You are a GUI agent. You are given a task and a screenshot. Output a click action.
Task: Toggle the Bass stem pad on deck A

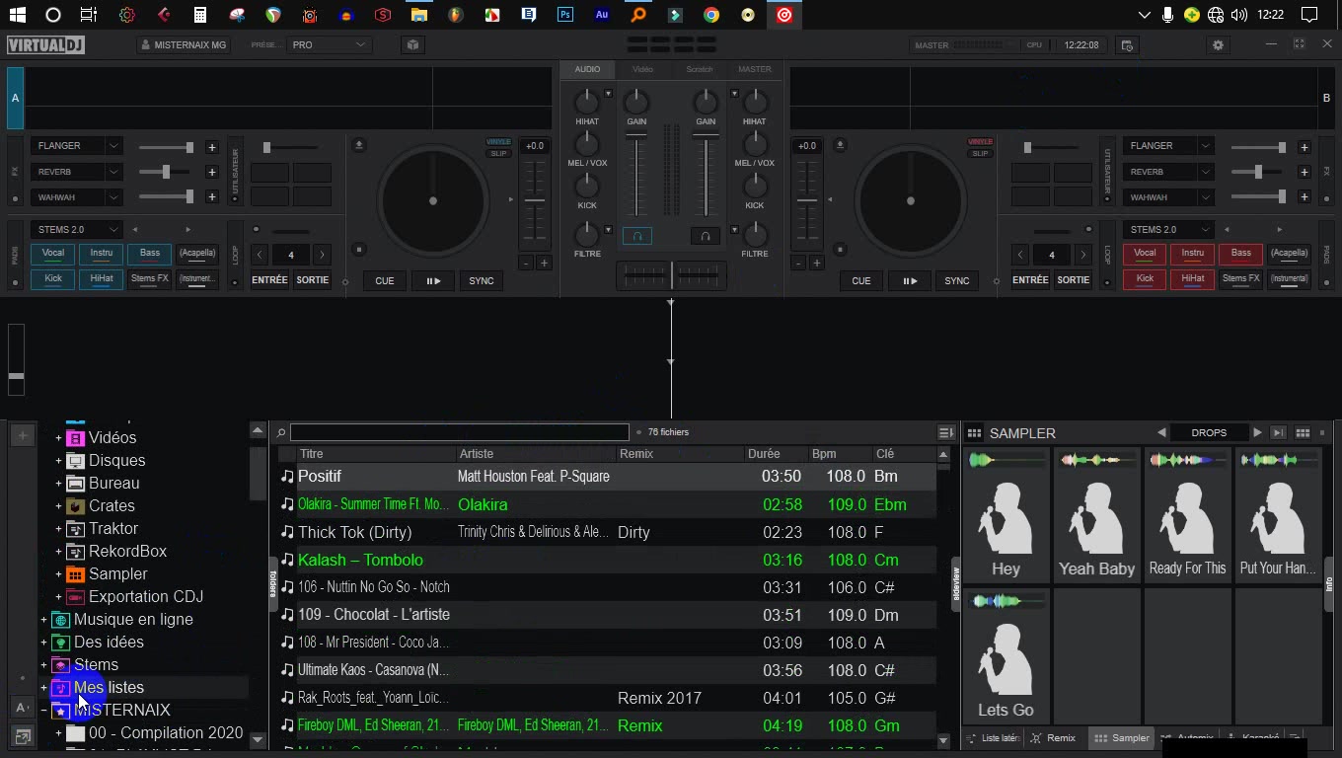tap(150, 254)
